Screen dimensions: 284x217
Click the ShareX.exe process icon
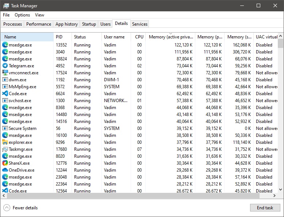point(5,163)
